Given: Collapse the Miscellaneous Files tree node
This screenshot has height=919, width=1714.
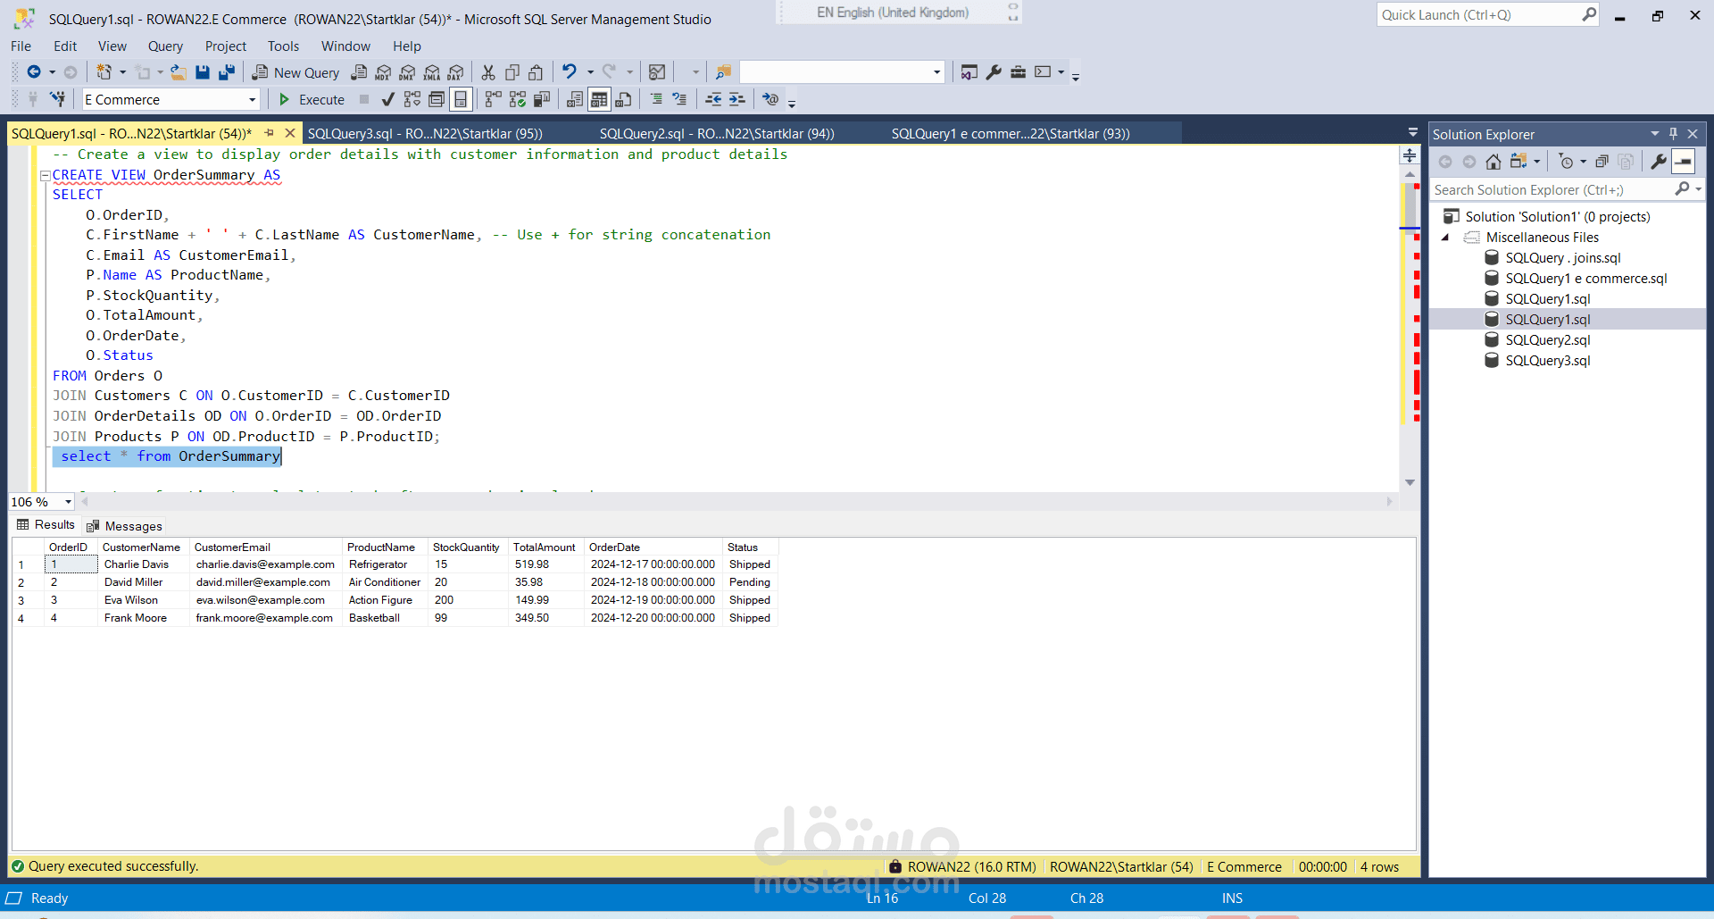Looking at the screenshot, I should [1445, 238].
